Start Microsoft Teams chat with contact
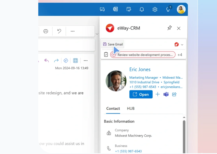 [166, 94]
